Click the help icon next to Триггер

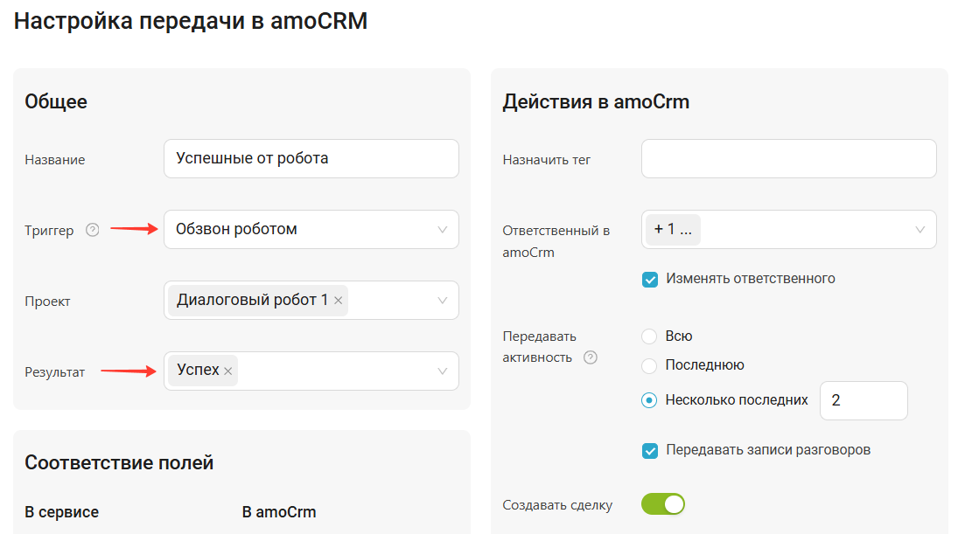tap(93, 230)
